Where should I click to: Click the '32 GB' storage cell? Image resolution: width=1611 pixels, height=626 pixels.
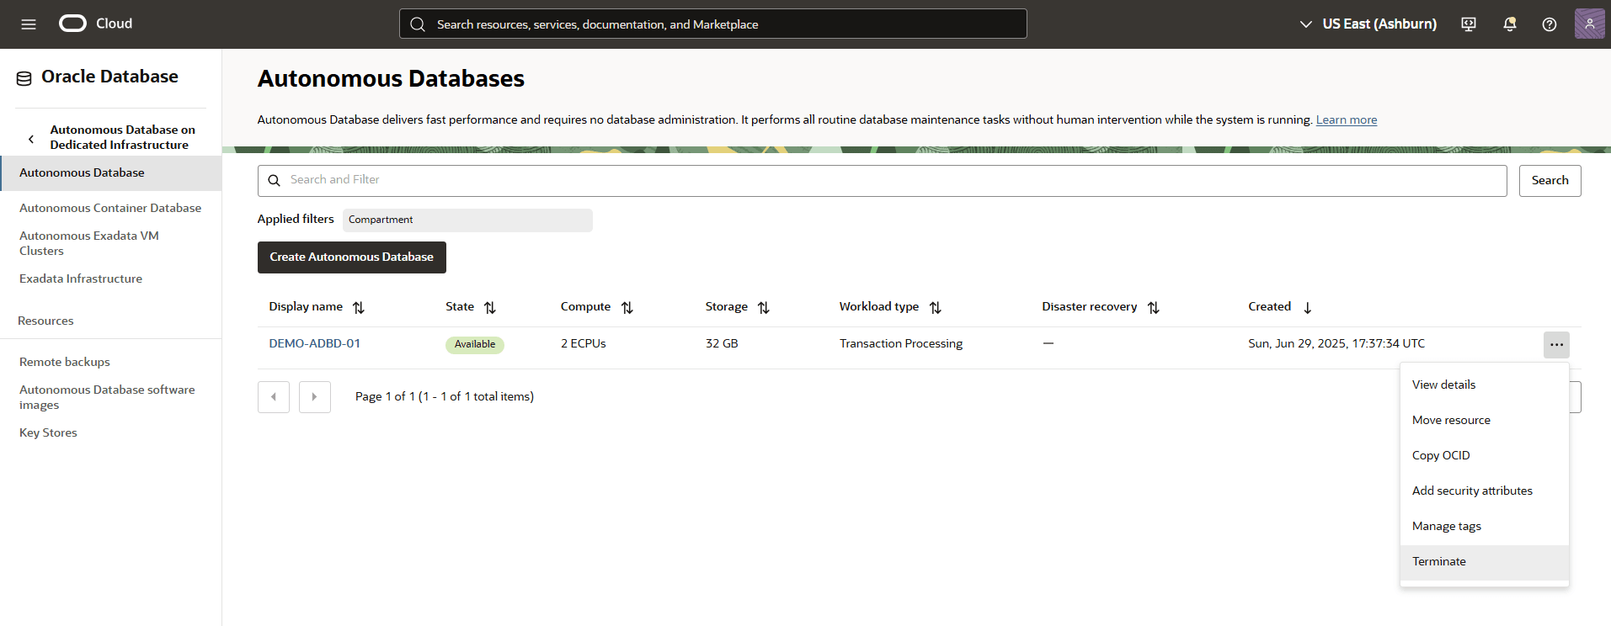coord(722,343)
